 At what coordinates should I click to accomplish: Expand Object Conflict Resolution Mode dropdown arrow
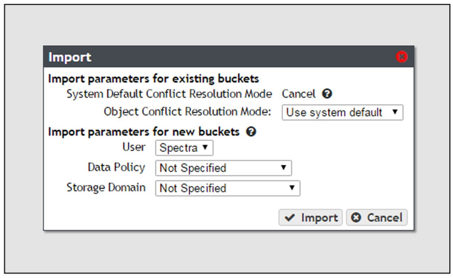395,112
